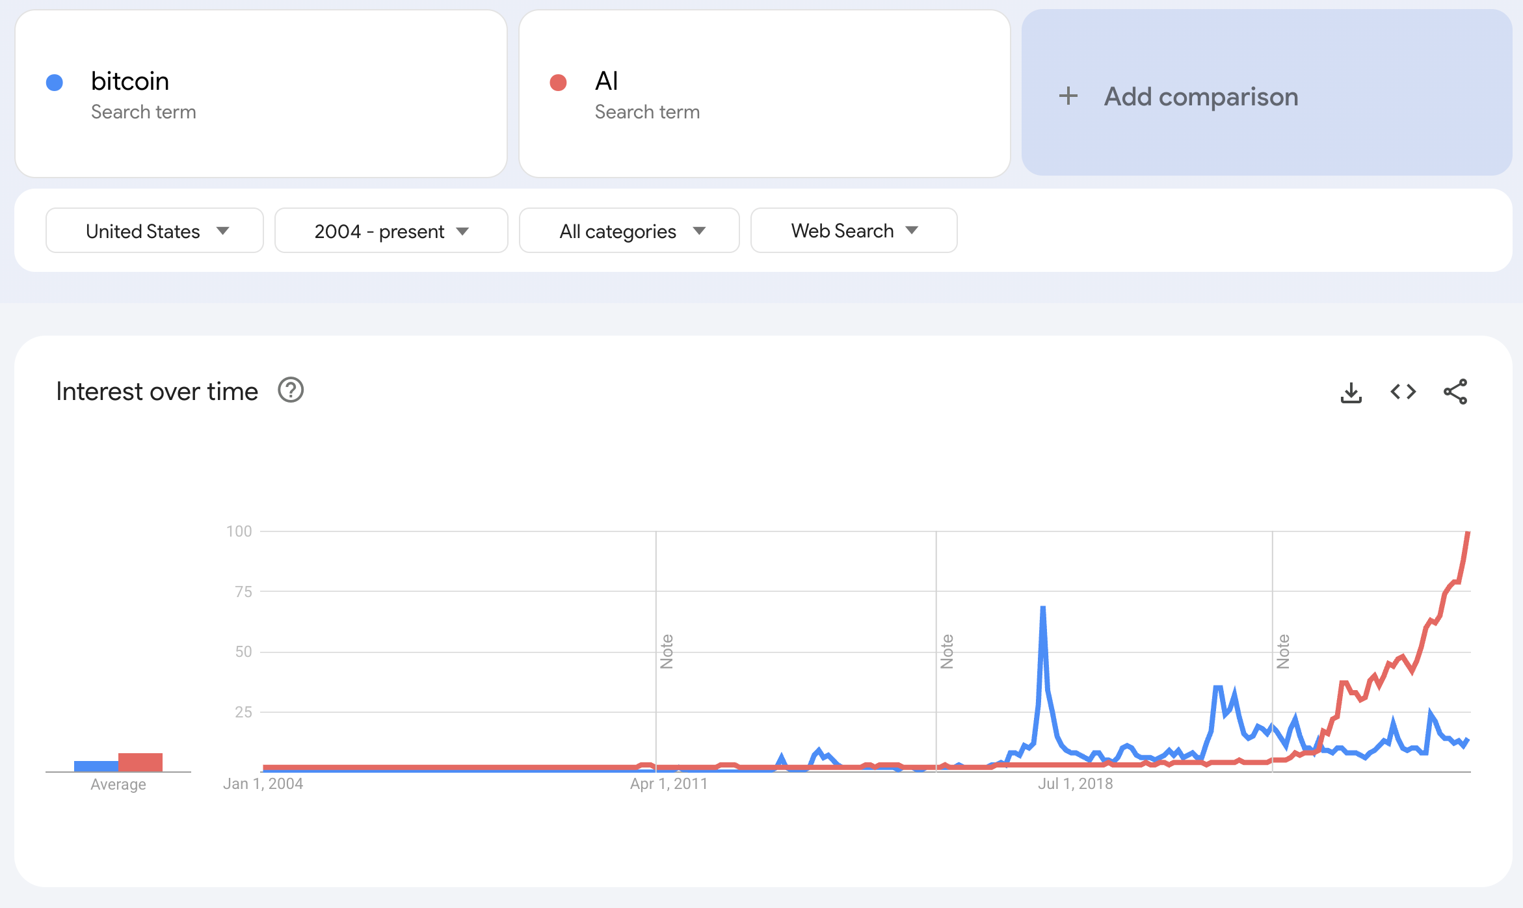1523x908 pixels.
Task: Click the plus icon for Add comparison
Action: (1068, 96)
